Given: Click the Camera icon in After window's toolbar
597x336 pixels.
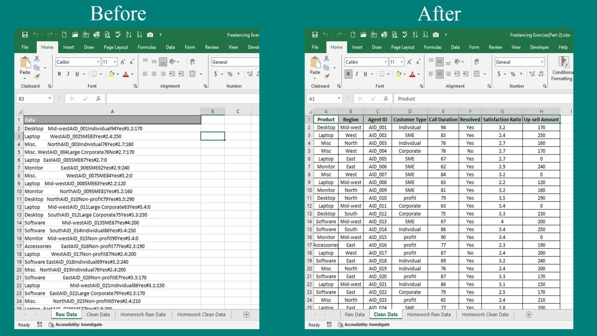Looking at the screenshot, I should click(436, 35).
